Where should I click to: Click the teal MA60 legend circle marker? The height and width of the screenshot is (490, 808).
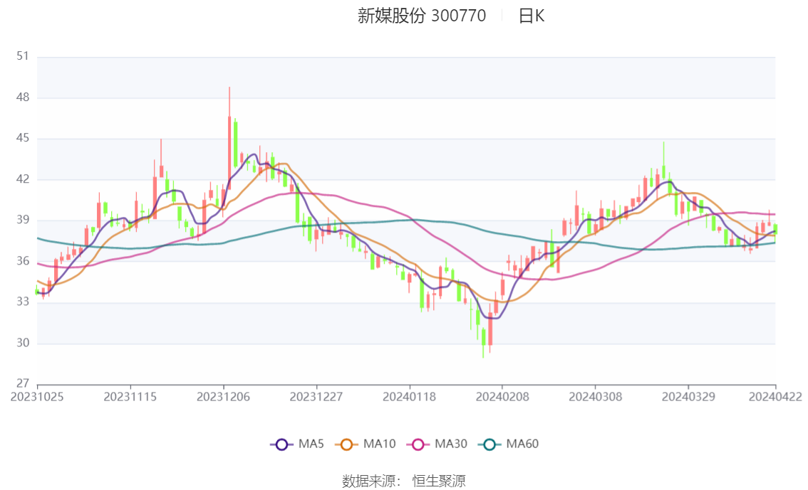pos(490,444)
